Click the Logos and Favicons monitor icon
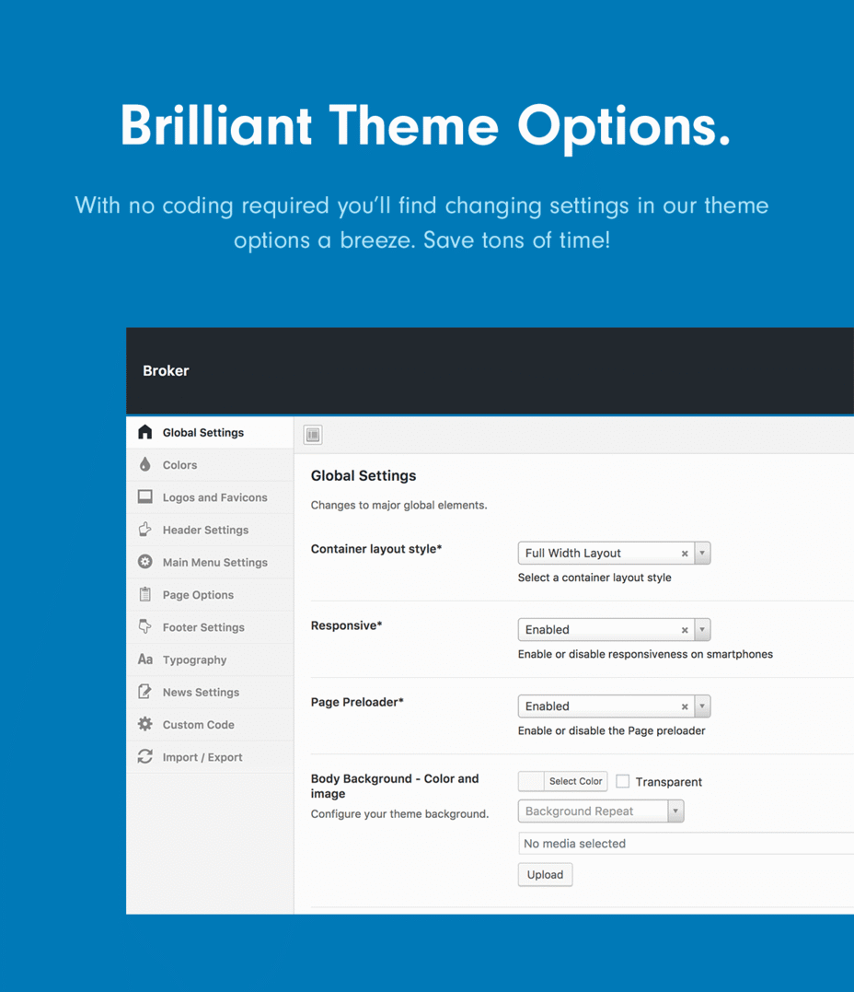The image size is (854, 992). point(144,496)
